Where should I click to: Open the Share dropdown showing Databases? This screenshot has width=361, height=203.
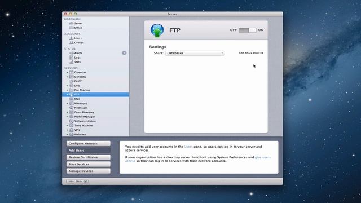click(195, 53)
